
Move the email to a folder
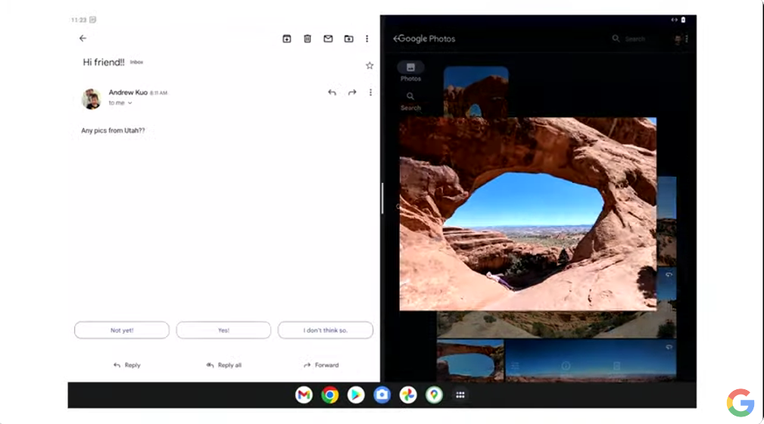pyautogui.click(x=348, y=39)
